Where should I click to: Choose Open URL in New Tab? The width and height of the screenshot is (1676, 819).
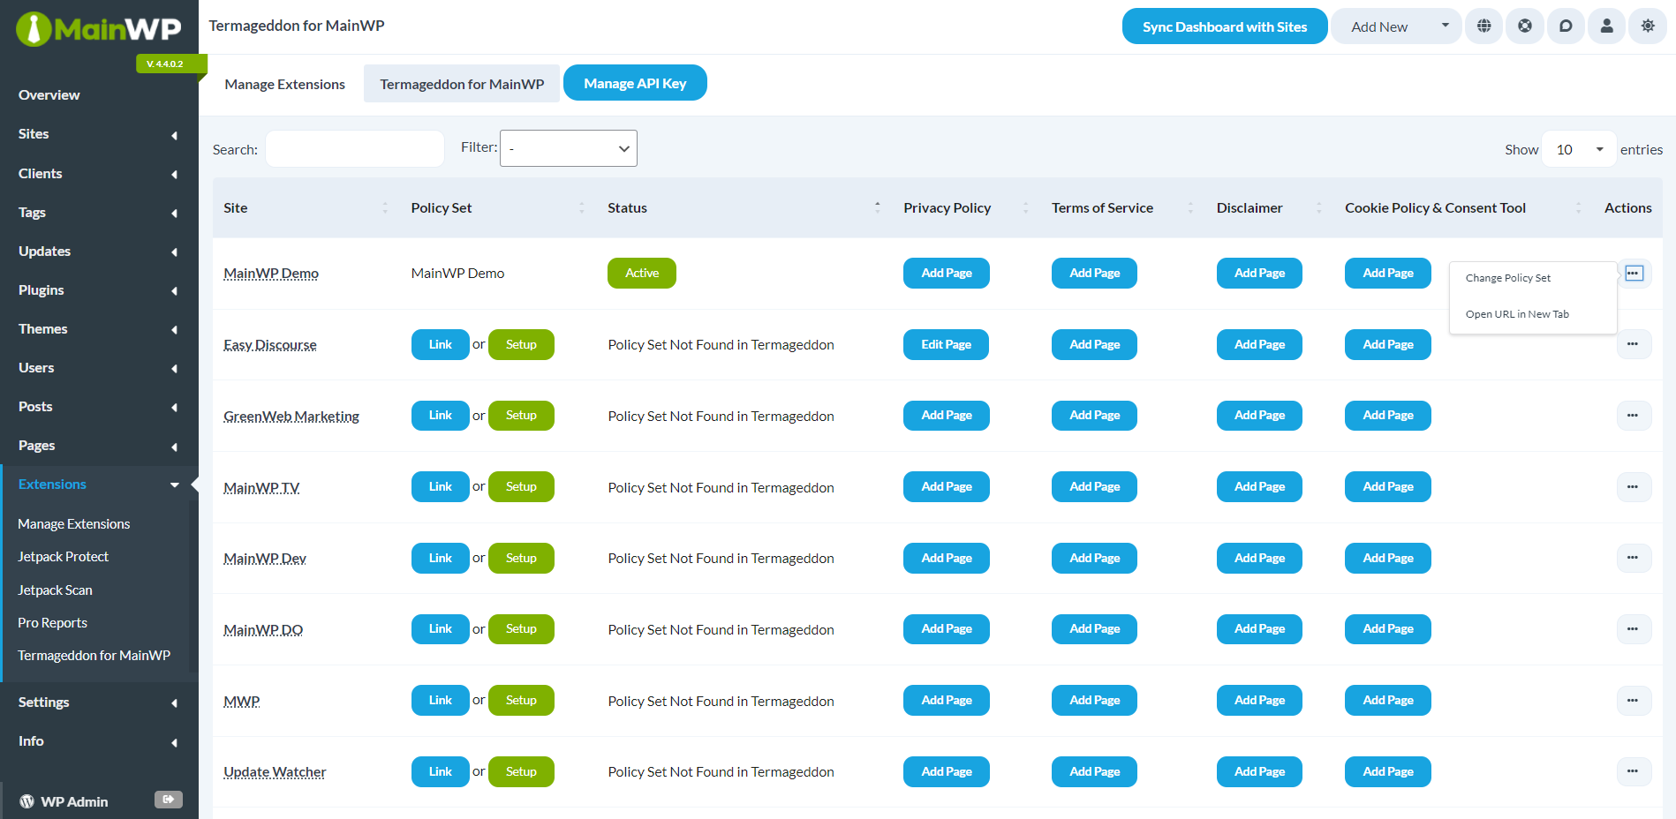pos(1517,314)
